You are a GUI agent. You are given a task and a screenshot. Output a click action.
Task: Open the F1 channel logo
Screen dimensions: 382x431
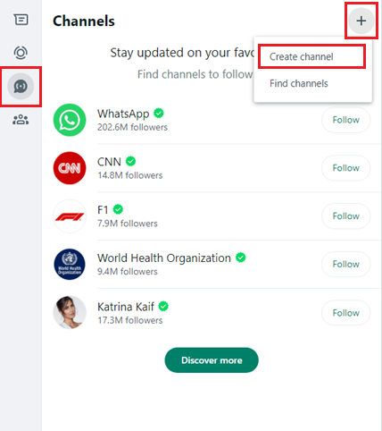tap(70, 216)
